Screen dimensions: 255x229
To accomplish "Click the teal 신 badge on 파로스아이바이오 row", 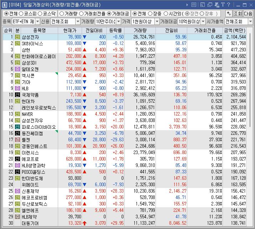I will 17,127.
